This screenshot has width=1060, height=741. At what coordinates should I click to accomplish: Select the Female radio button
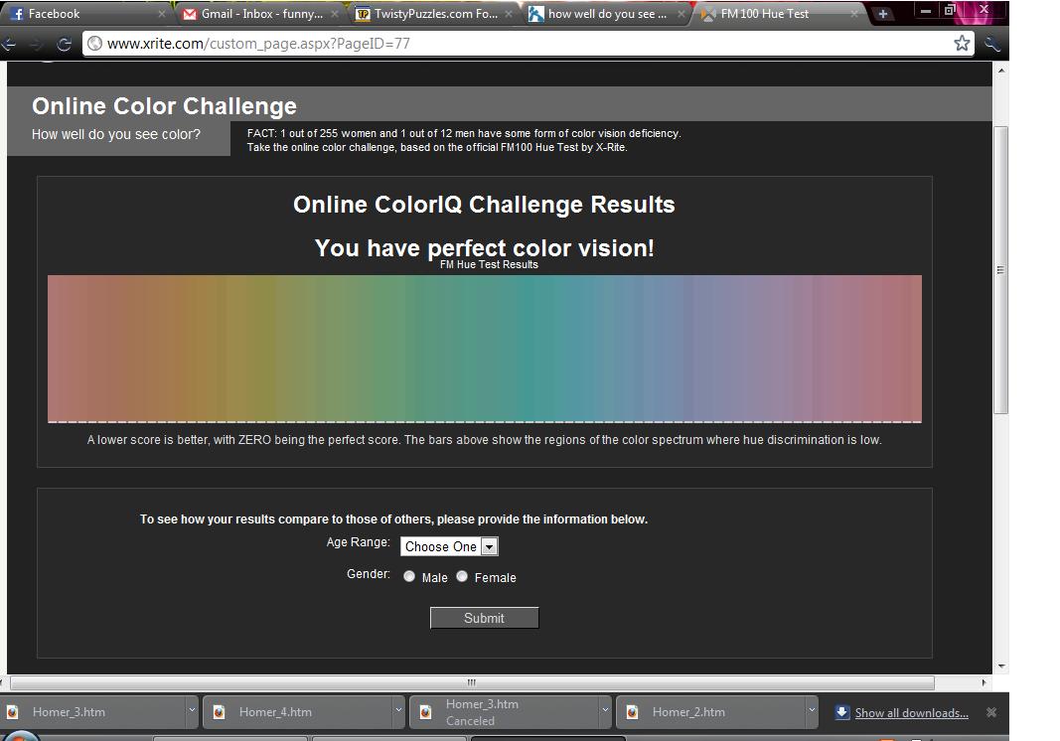click(462, 576)
